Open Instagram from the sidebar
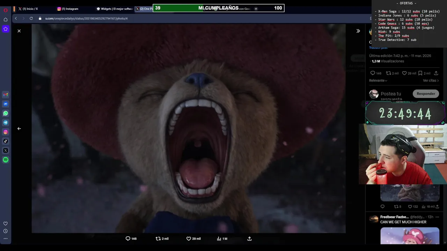Image resolution: width=447 pixels, height=251 pixels. click(6, 132)
